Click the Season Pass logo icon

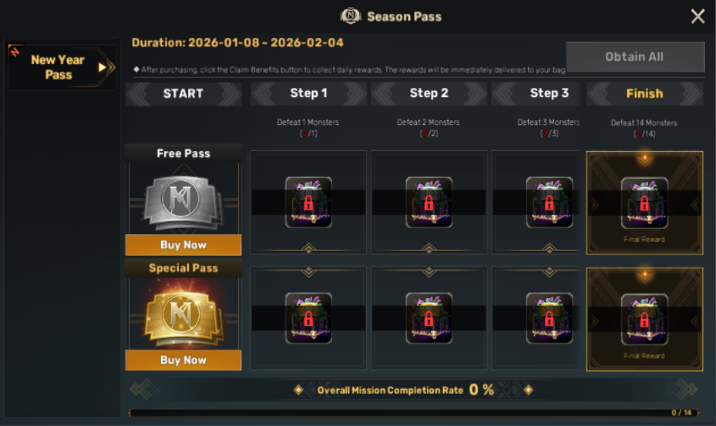(351, 16)
